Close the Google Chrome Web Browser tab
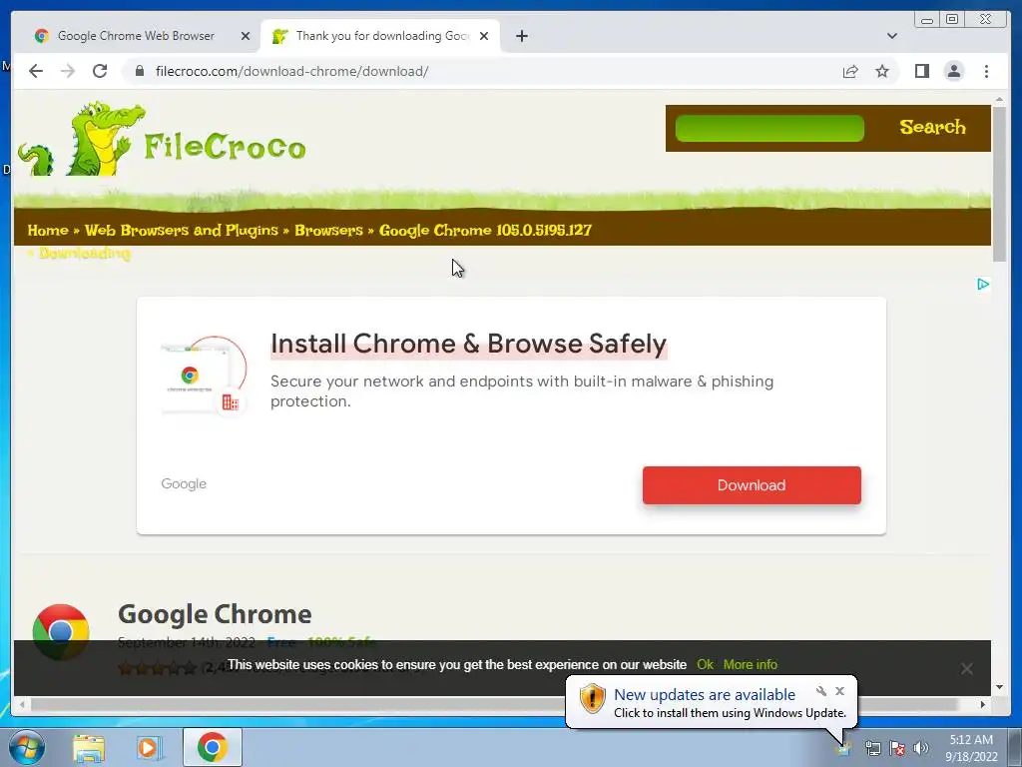 pos(246,36)
